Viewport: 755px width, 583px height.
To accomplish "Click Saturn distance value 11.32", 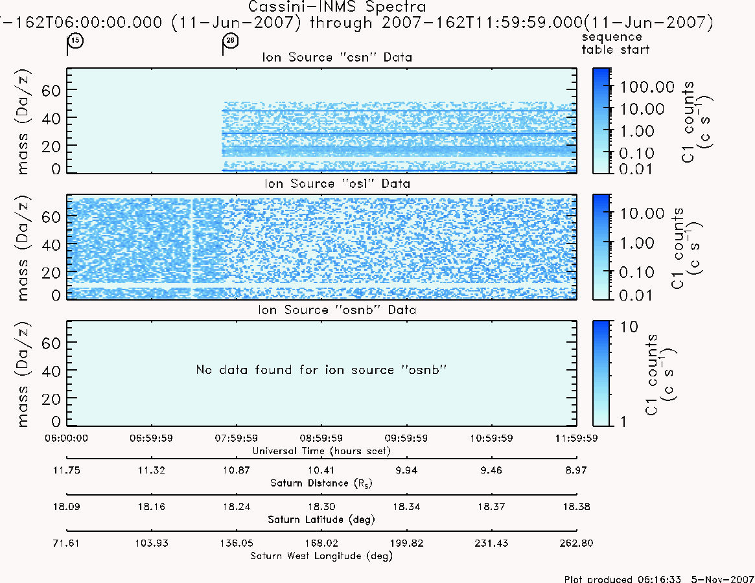I will [151, 470].
